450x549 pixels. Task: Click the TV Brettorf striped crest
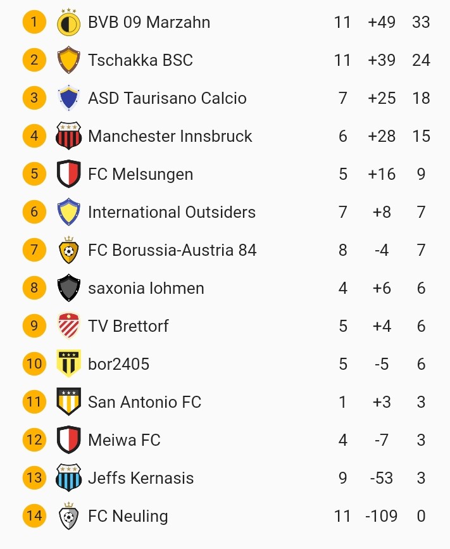tap(68, 326)
